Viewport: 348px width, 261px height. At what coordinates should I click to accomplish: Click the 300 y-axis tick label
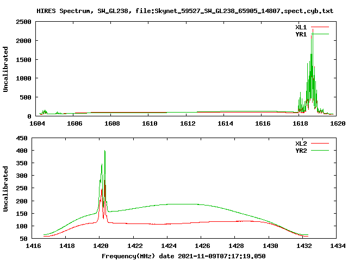[22, 176]
